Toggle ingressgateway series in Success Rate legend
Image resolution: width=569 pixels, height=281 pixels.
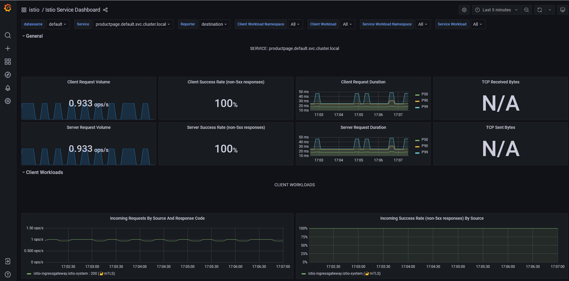pyautogui.click(x=344, y=274)
